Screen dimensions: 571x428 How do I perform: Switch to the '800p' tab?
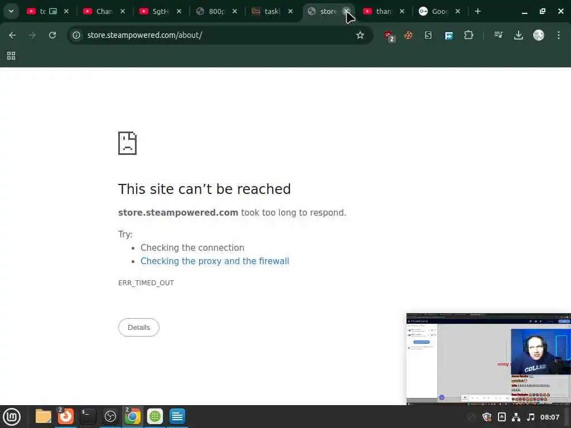211,11
